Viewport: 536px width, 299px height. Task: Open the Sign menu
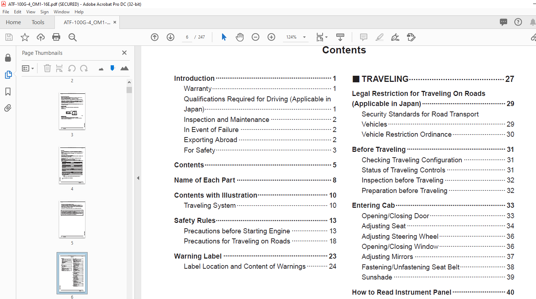[x=44, y=12]
